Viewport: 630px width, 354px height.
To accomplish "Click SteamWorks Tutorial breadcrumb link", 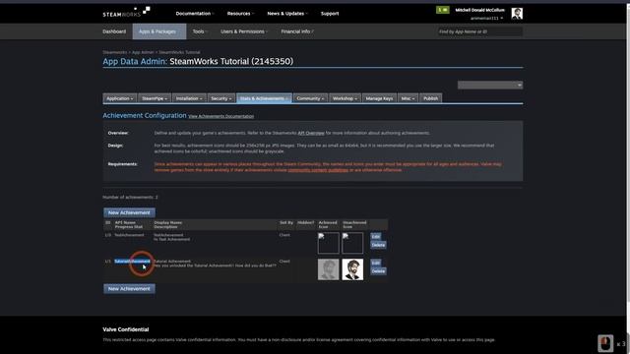I will pyautogui.click(x=179, y=52).
